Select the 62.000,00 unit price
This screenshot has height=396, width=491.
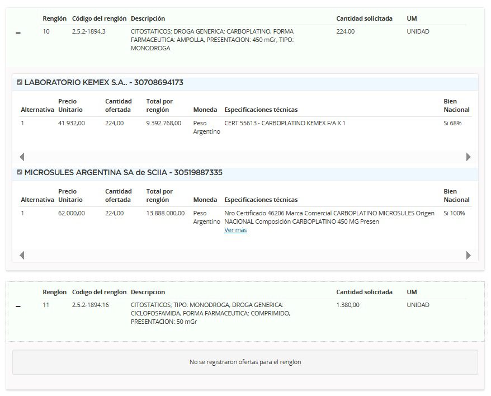click(x=71, y=213)
